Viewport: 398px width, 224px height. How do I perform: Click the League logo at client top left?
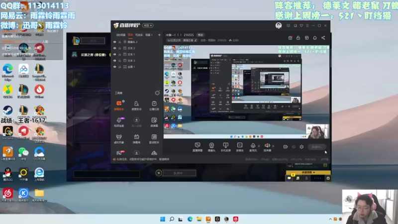pyautogui.click(x=76, y=41)
